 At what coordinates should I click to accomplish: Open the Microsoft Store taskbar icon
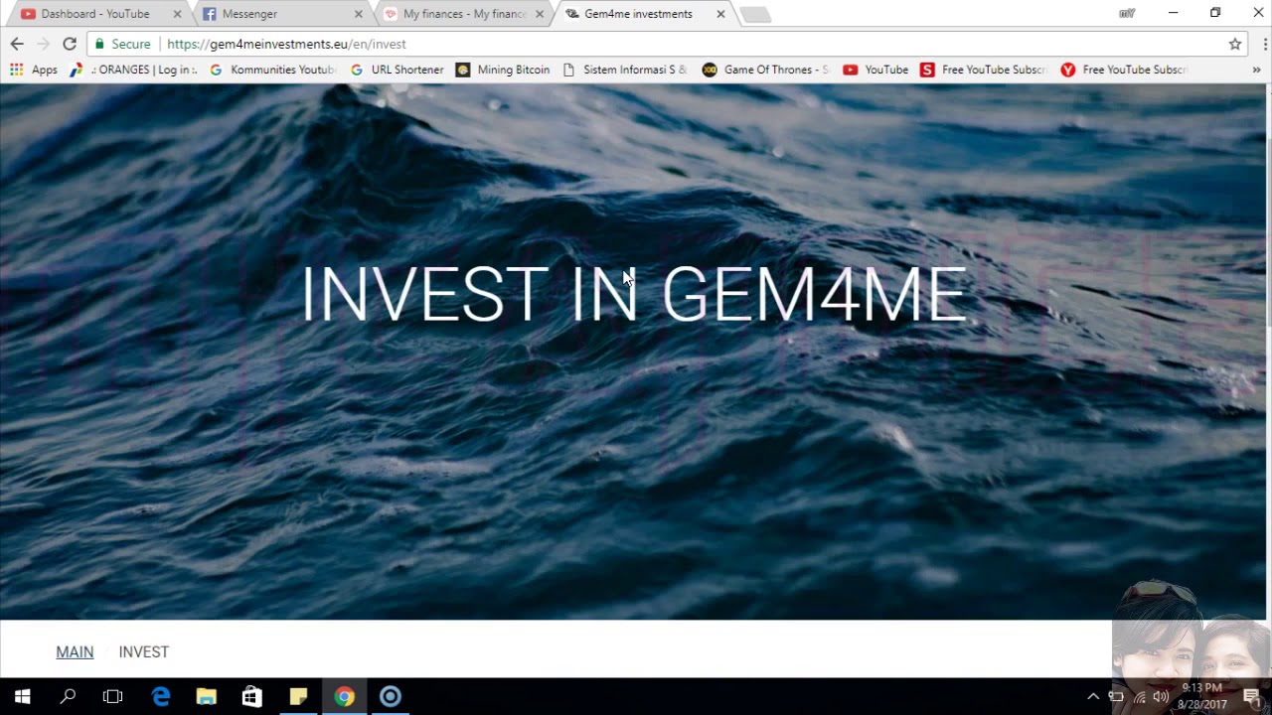[251, 696]
